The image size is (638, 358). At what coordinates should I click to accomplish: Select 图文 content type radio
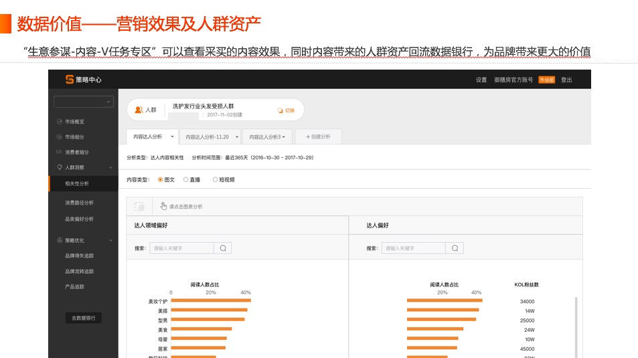(160, 179)
